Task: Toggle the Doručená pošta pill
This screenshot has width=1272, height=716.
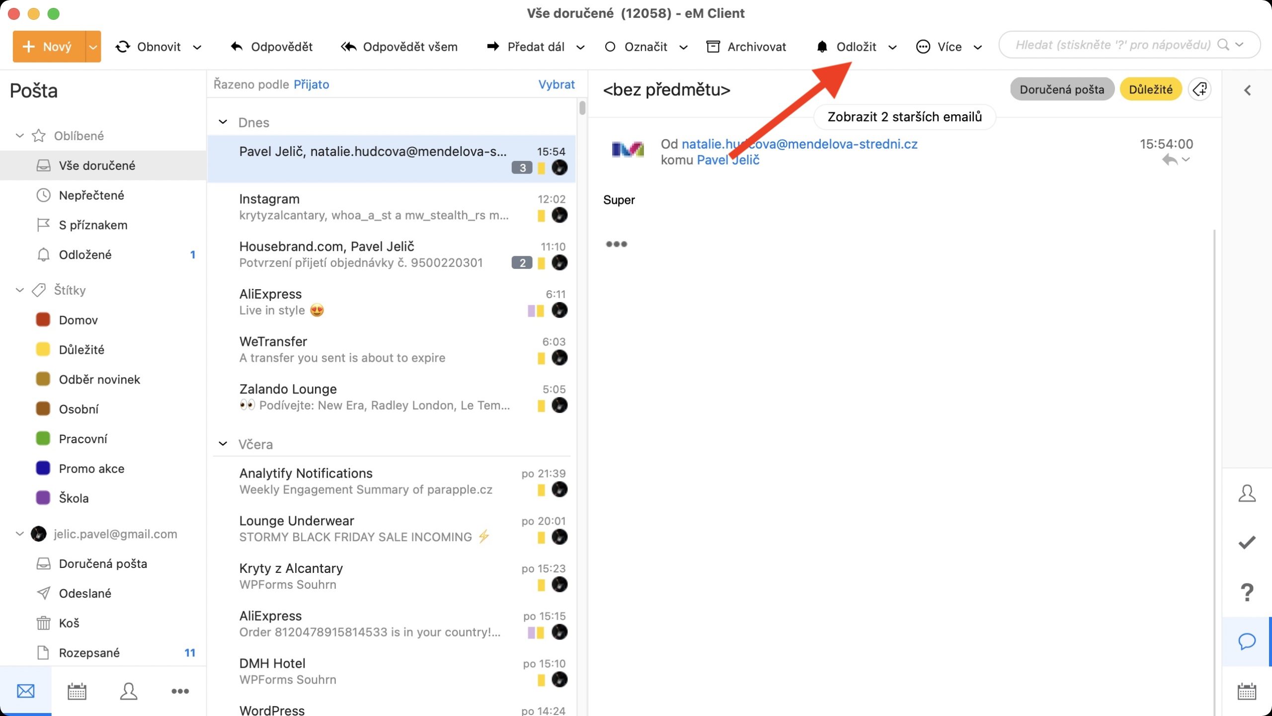Action: point(1062,89)
